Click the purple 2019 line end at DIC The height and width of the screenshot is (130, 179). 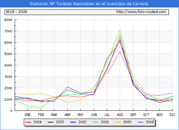click(x=172, y=93)
